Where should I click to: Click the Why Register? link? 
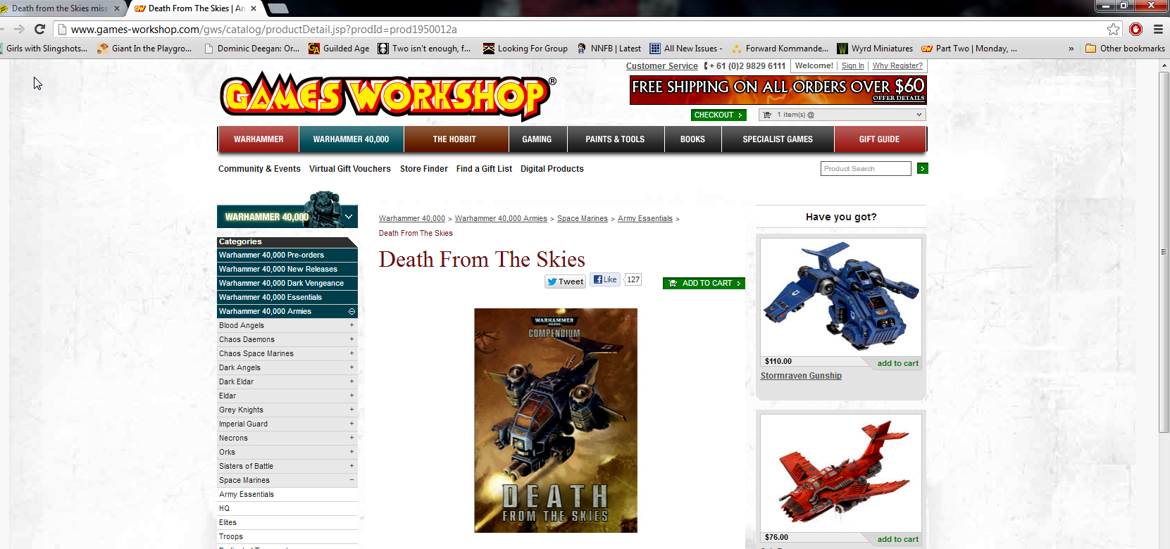897,66
